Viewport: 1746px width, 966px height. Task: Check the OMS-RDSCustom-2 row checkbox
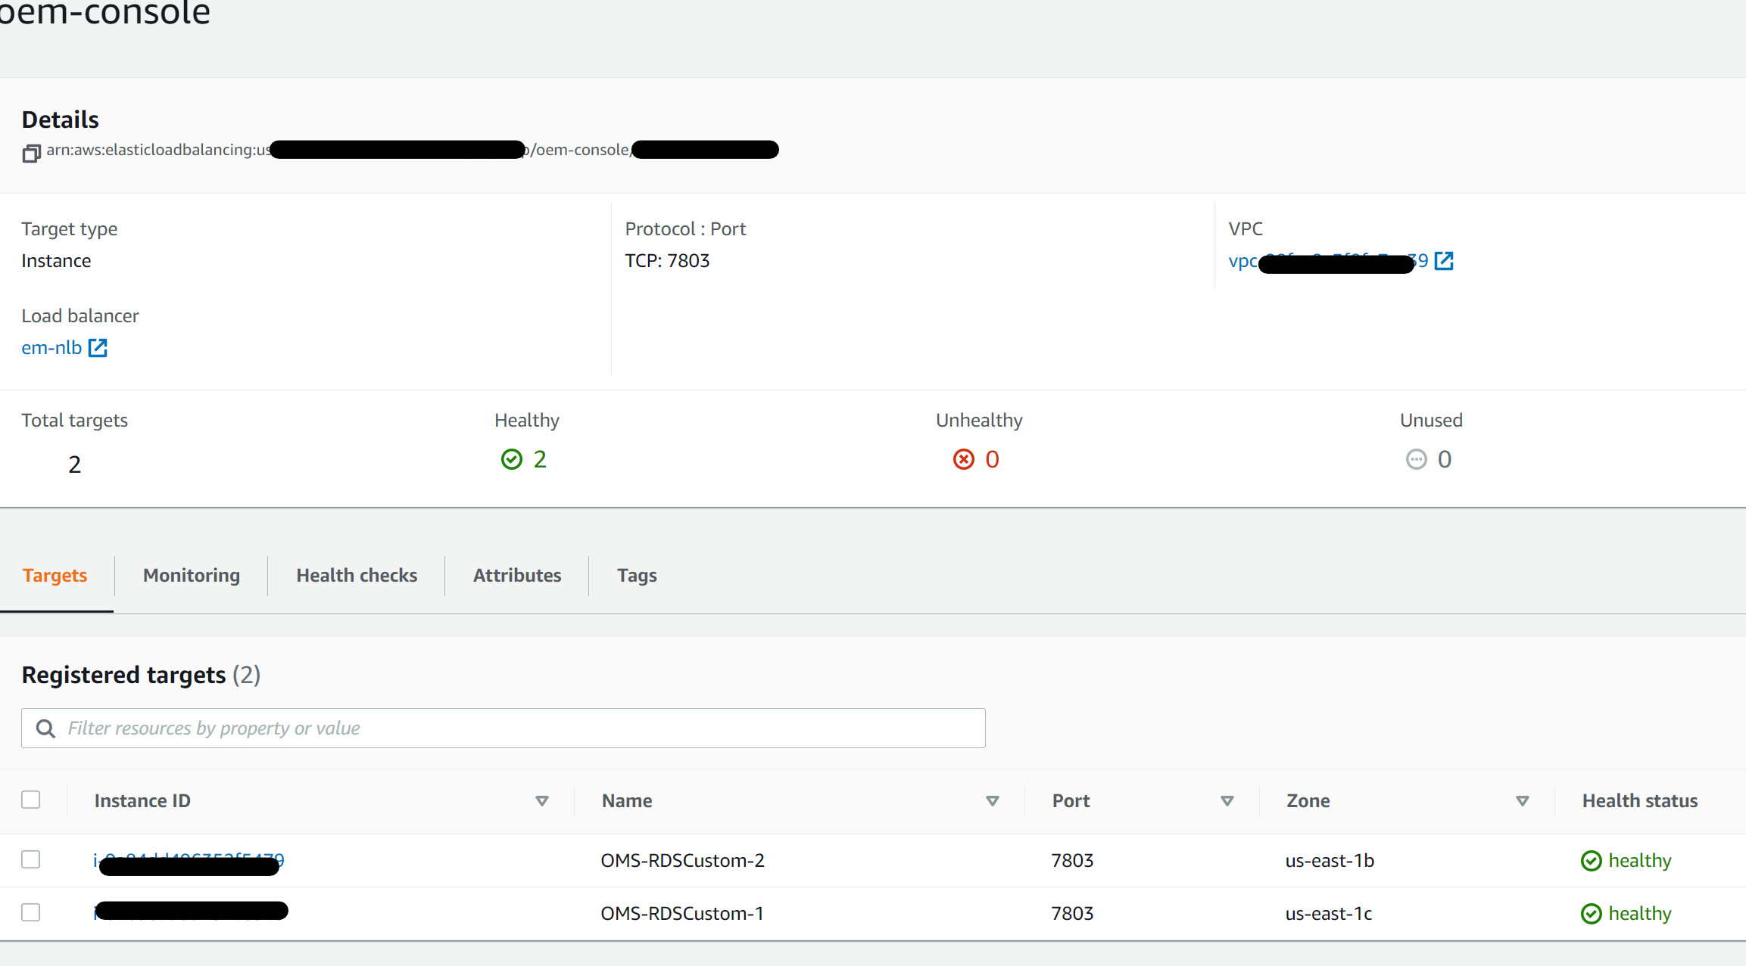point(31,859)
